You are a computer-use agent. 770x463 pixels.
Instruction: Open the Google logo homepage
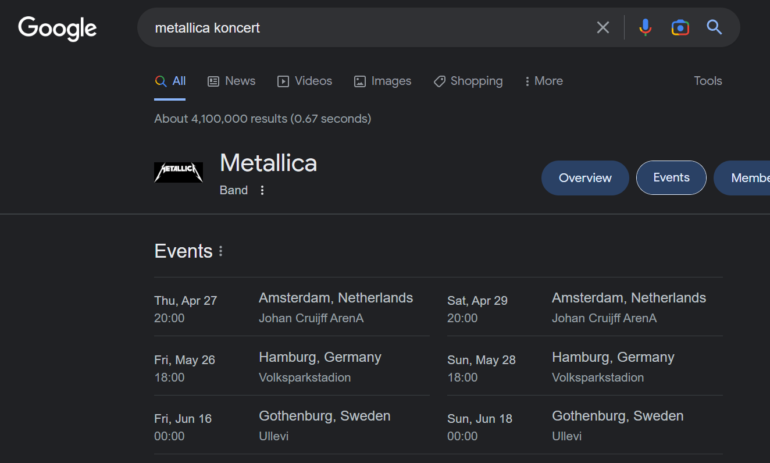click(58, 29)
